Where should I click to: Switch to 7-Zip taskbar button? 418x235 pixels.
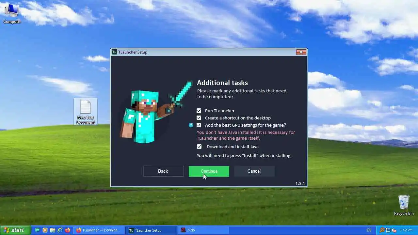pyautogui.click(x=203, y=230)
